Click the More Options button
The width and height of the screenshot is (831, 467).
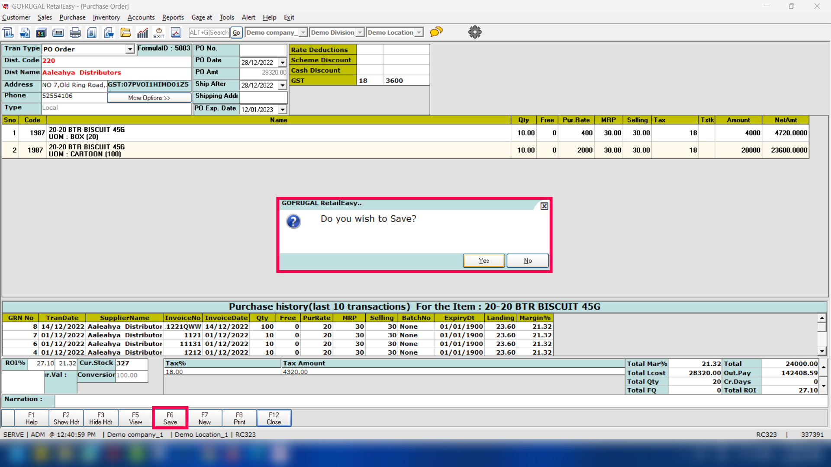149,98
